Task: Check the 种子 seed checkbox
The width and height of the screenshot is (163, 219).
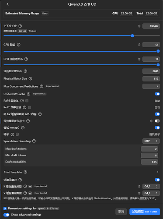Action: (17, 134)
